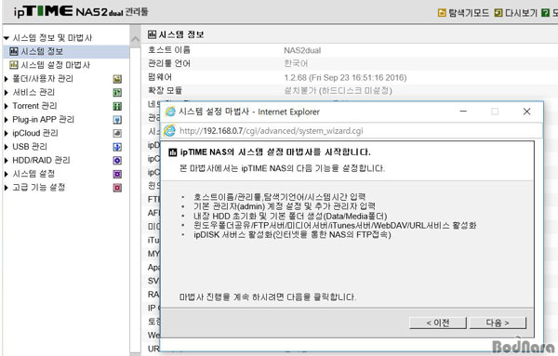
Task: Click the ipTIME NAS2dual logo
Action: click(81, 11)
